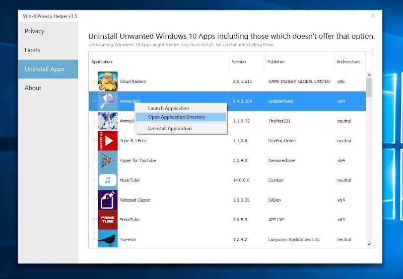Sort by the Application column header
Viewport: 403px width, 279px height.
[x=159, y=61]
